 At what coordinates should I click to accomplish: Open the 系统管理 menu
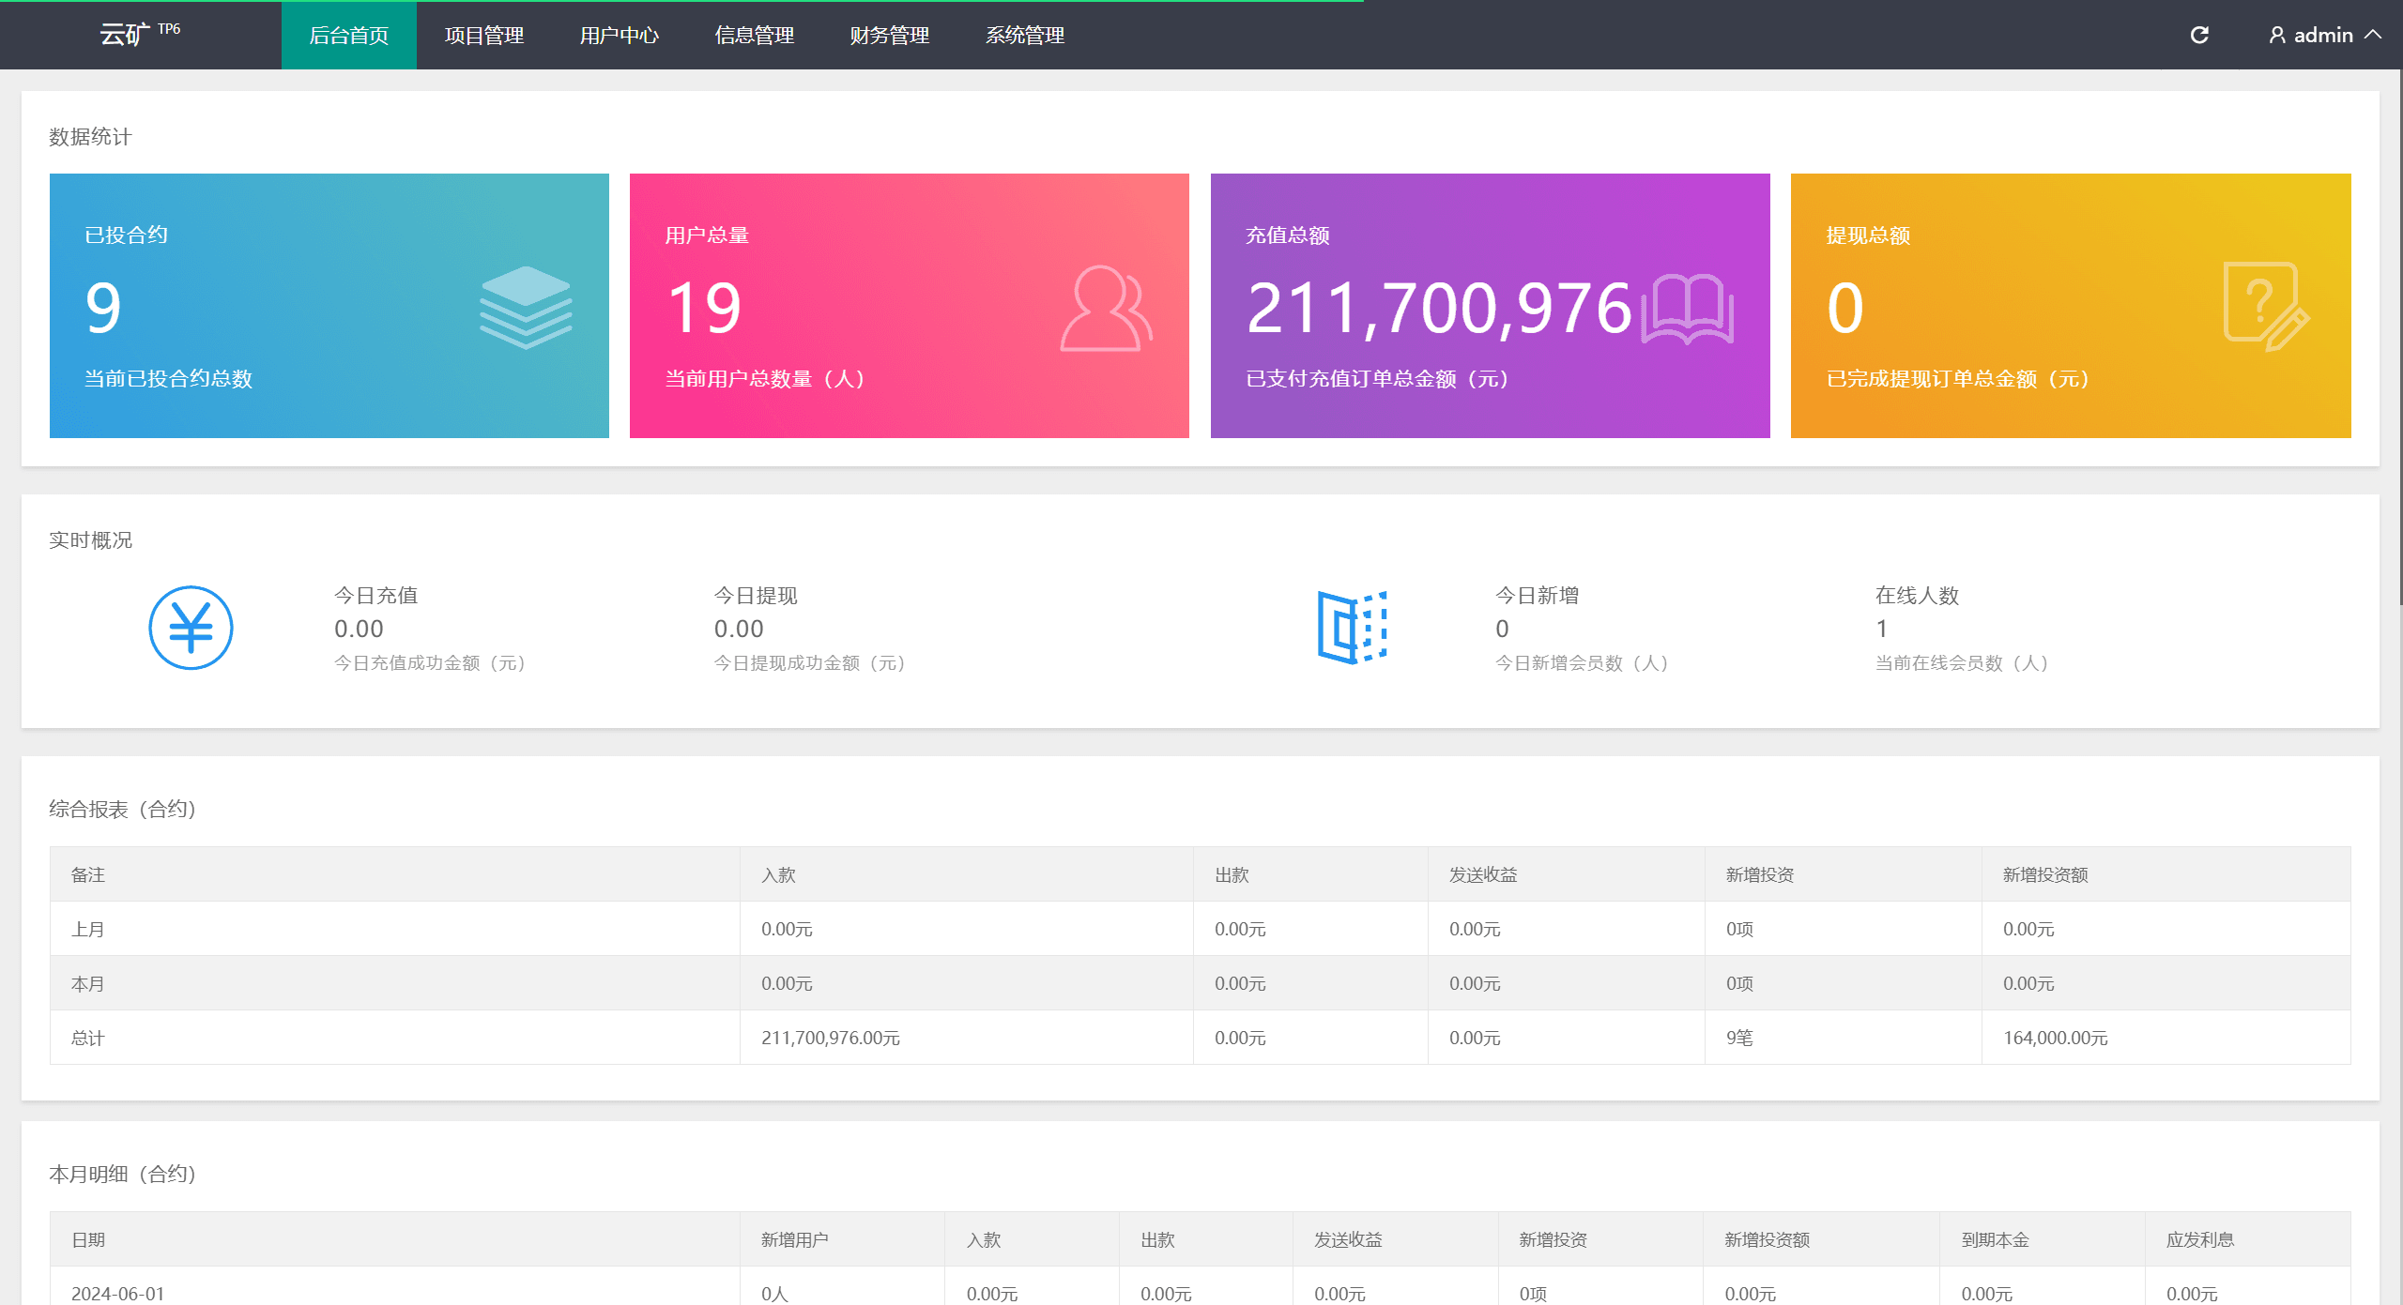coord(1024,36)
